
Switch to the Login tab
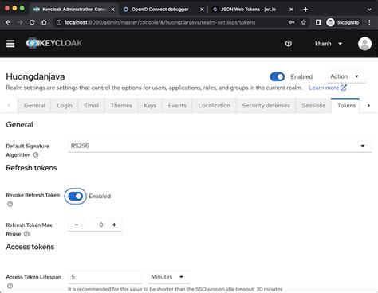65,106
